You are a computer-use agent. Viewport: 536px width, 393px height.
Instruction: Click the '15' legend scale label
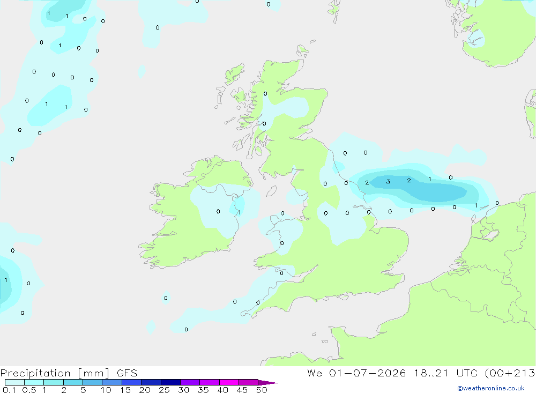tap(125, 390)
